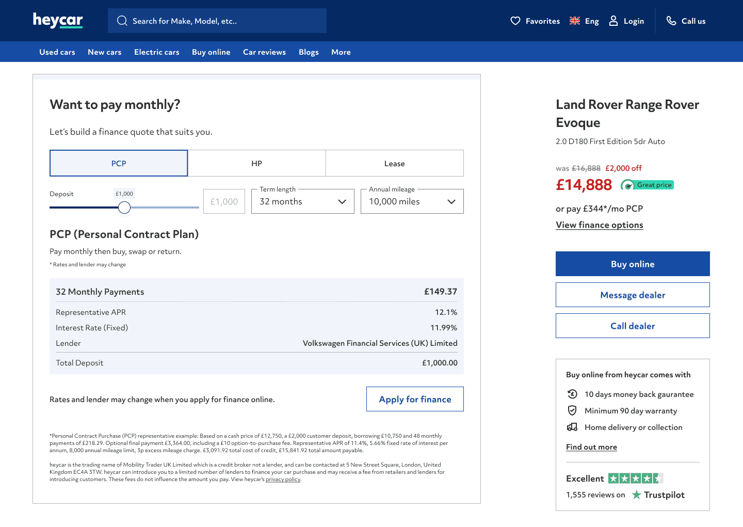
Task: Click the search magnifier icon
Action: tap(122, 21)
